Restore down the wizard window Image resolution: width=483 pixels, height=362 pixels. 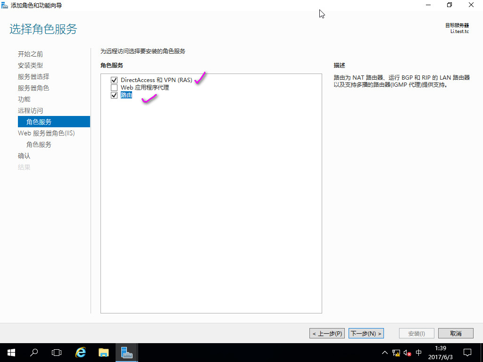(x=450, y=5)
